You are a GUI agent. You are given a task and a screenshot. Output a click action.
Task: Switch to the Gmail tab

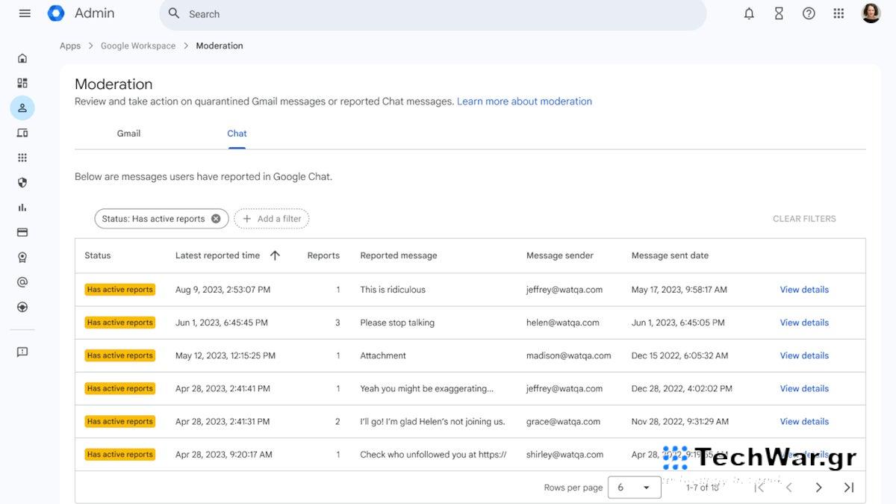click(128, 134)
